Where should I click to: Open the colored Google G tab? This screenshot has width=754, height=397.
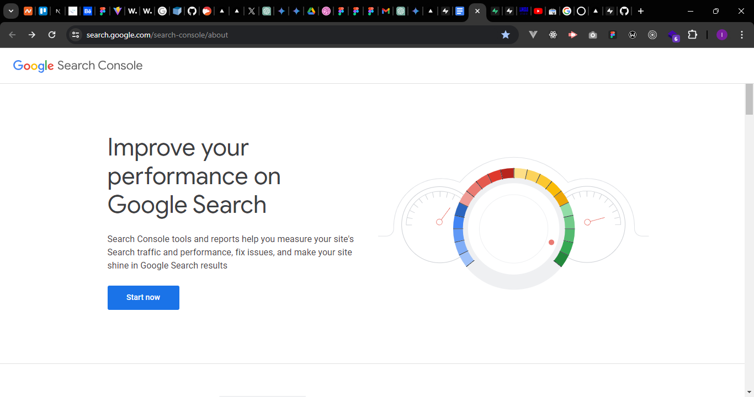(567, 11)
